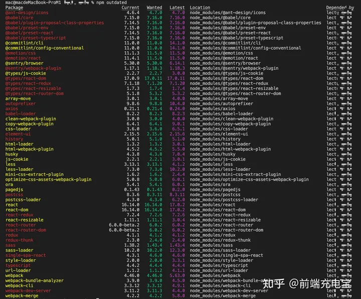Click array-move in the Package column

coord(18,99)
